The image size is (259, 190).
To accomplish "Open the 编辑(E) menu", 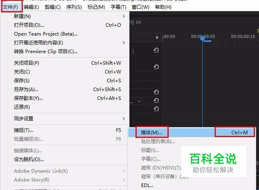I will [32, 7].
